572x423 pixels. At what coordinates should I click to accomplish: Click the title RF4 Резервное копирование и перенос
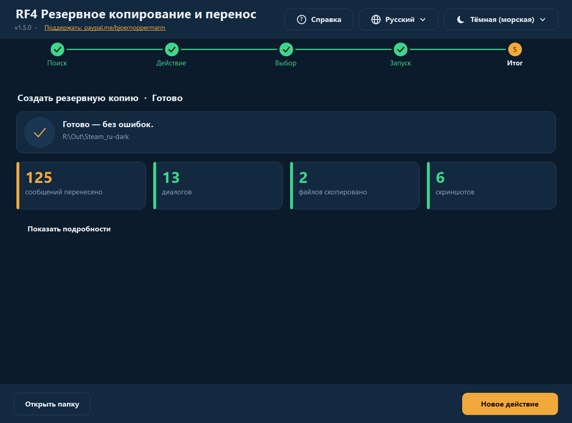coord(136,14)
